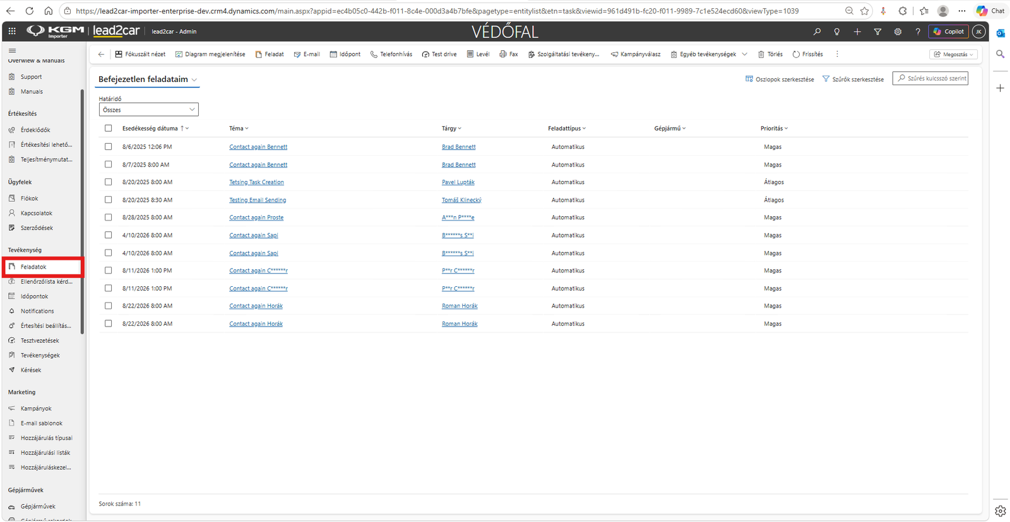Check the row for Testing Email Sending
The image size is (1010, 522).
point(109,200)
